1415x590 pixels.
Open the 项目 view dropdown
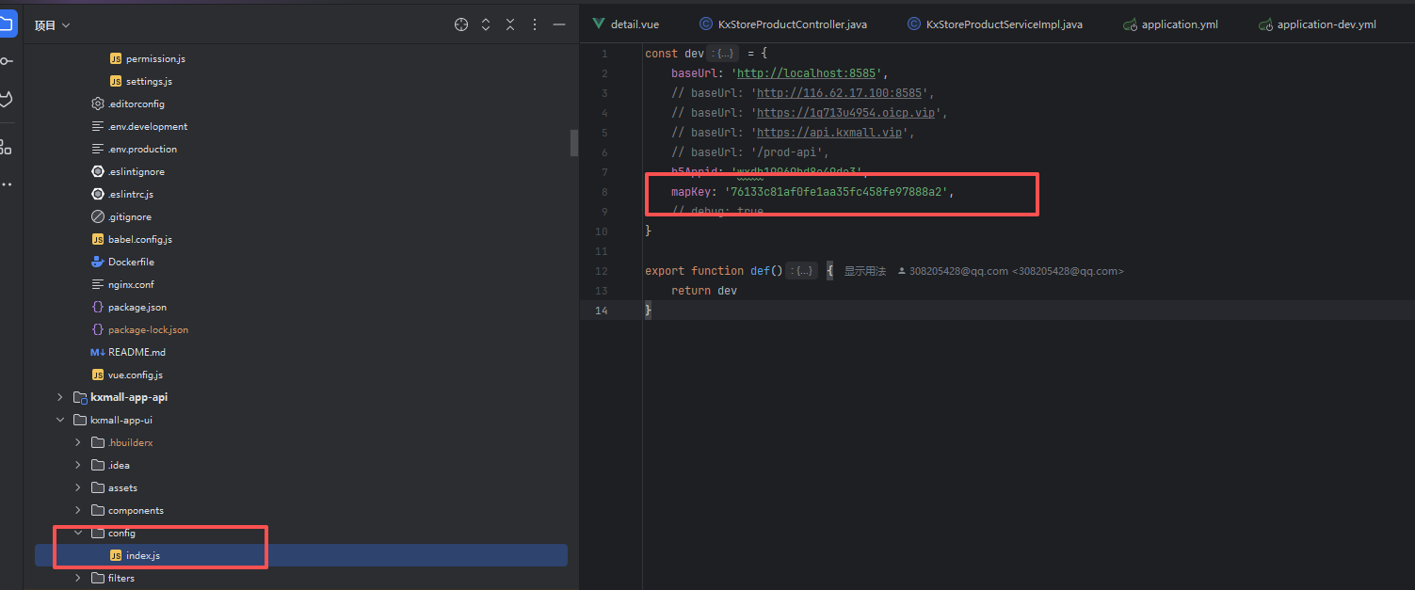point(52,25)
